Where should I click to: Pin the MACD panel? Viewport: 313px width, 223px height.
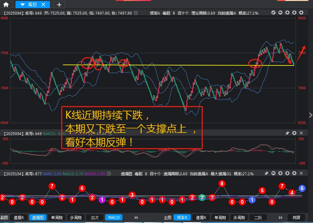pos(287,133)
